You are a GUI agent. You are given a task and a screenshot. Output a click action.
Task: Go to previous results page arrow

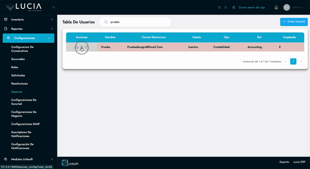click(x=286, y=61)
